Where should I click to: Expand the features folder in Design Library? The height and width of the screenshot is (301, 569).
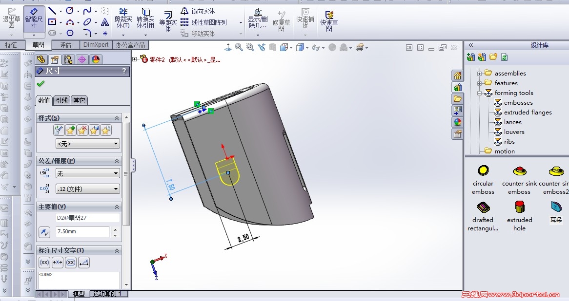[x=479, y=83]
